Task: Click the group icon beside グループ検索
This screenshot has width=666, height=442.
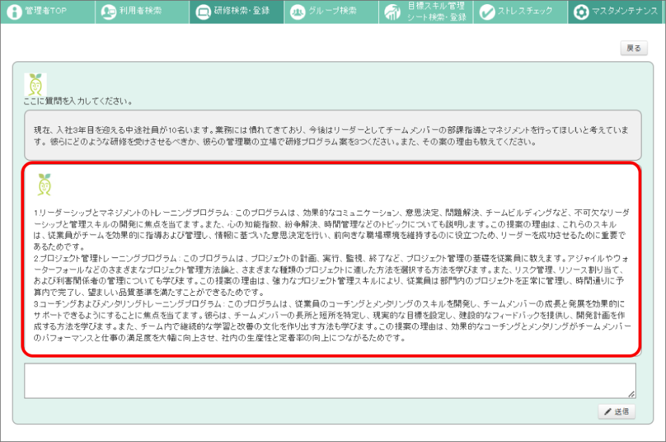Action: [297, 12]
